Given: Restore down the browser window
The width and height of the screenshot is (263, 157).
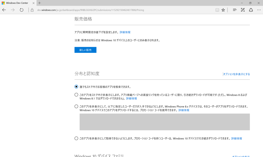Looking at the screenshot, I should point(250,3).
